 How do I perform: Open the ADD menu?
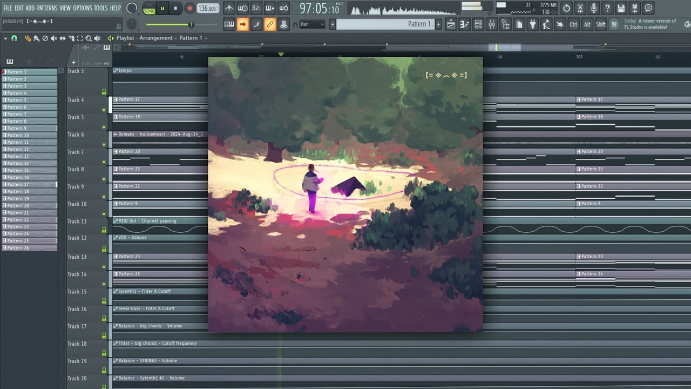(30, 8)
